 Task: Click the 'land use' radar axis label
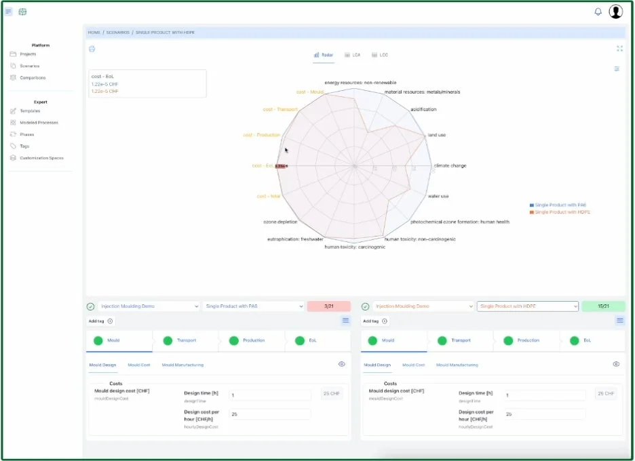437,135
